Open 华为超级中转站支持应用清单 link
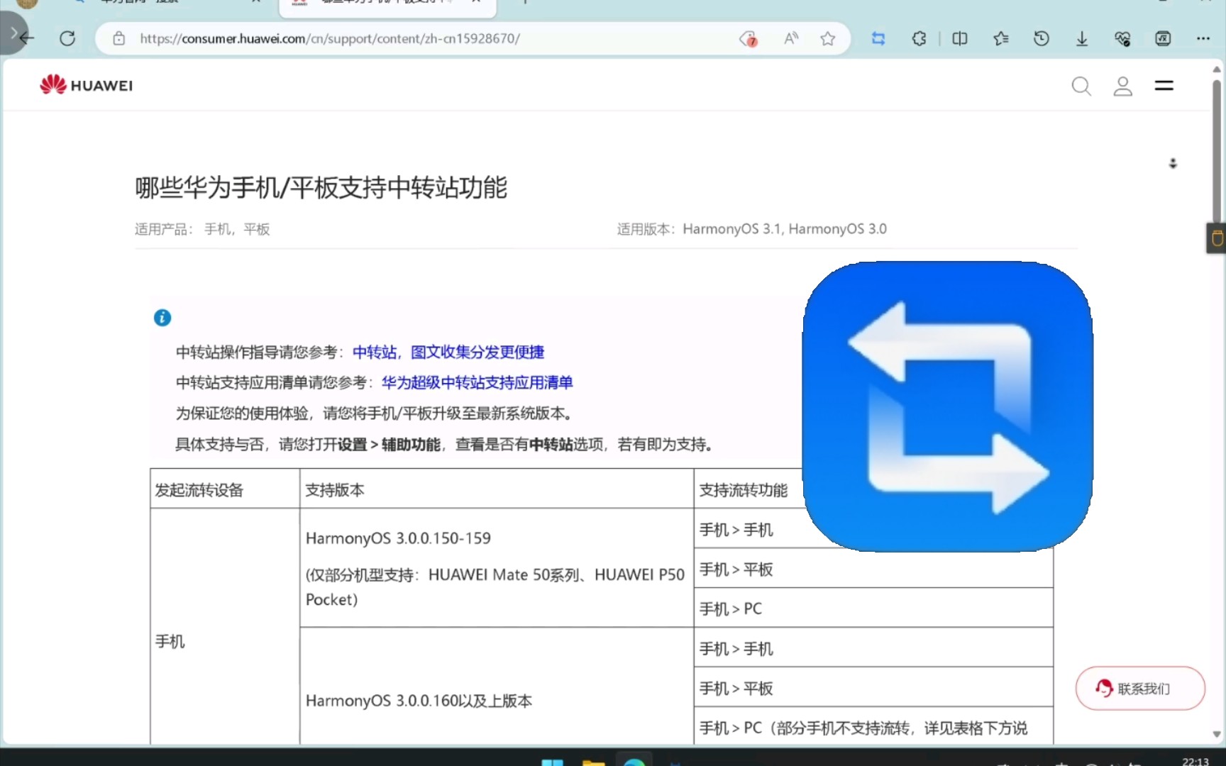Screen dimensions: 1226x766 pyautogui.click(x=477, y=382)
